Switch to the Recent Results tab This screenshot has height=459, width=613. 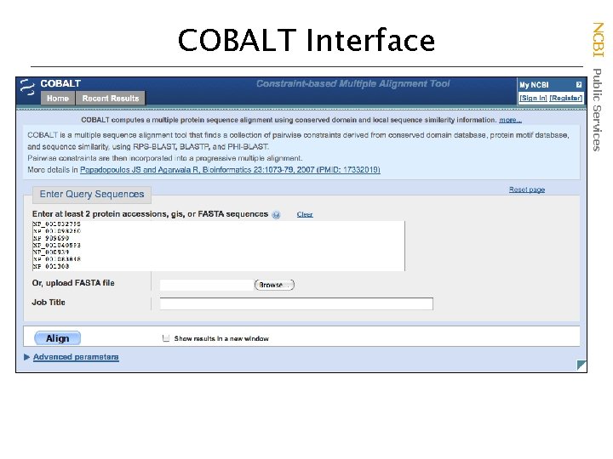111,99
